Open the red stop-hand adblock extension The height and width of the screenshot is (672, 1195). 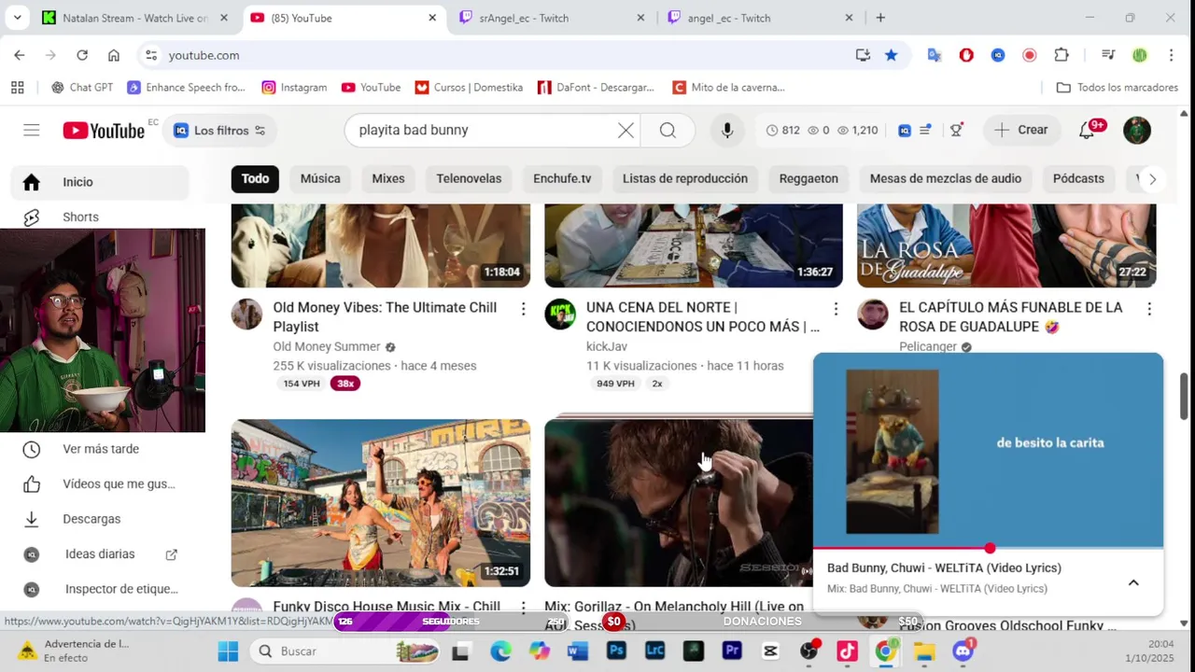(x=966, y=55)
